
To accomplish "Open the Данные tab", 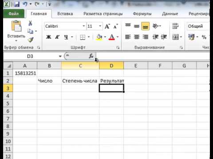I will point(170,14).
